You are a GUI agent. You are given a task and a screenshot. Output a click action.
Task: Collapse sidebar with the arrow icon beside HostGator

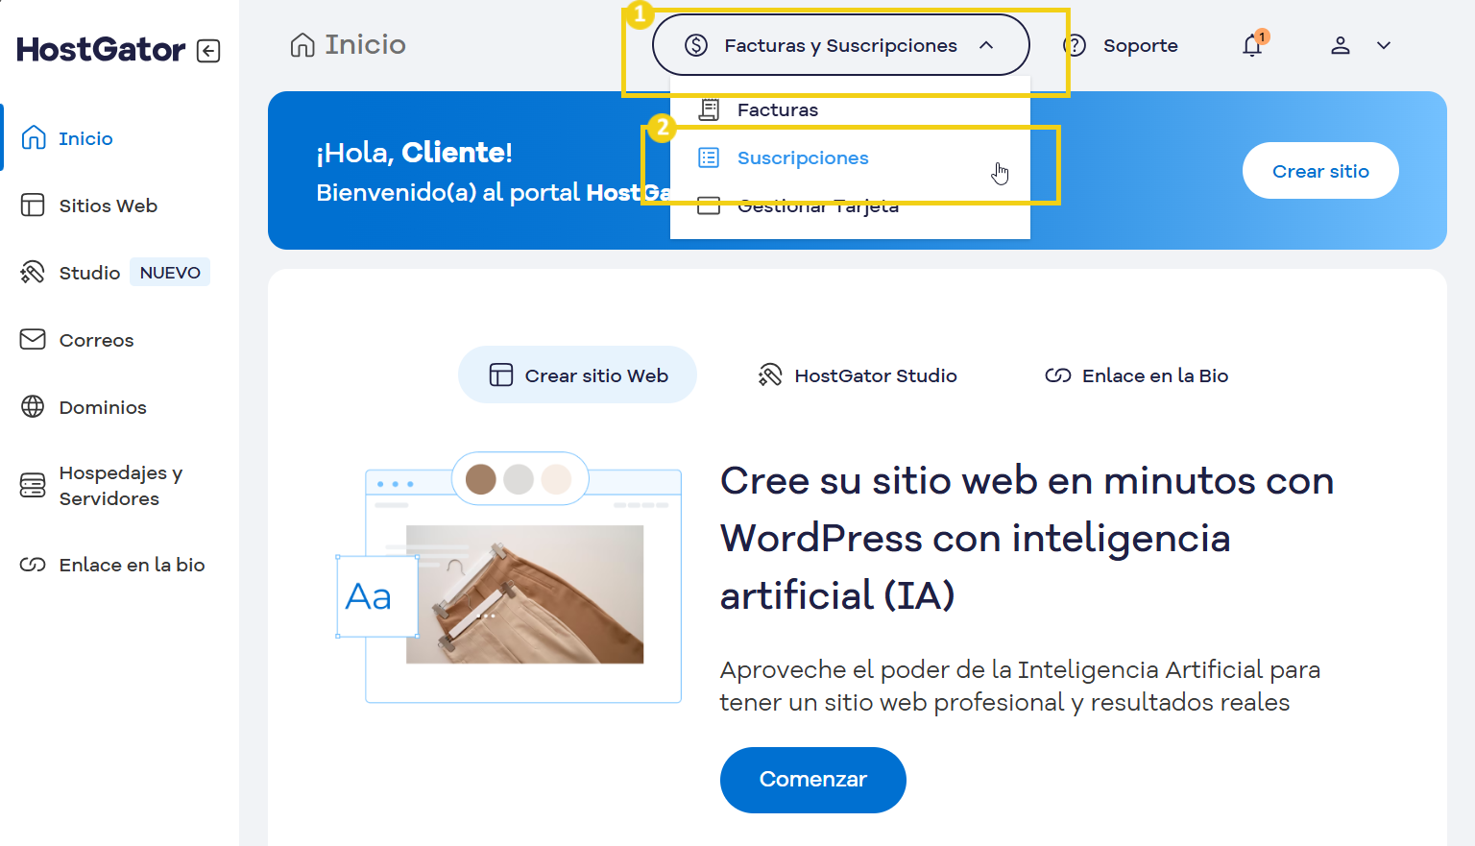click(208, 51)
